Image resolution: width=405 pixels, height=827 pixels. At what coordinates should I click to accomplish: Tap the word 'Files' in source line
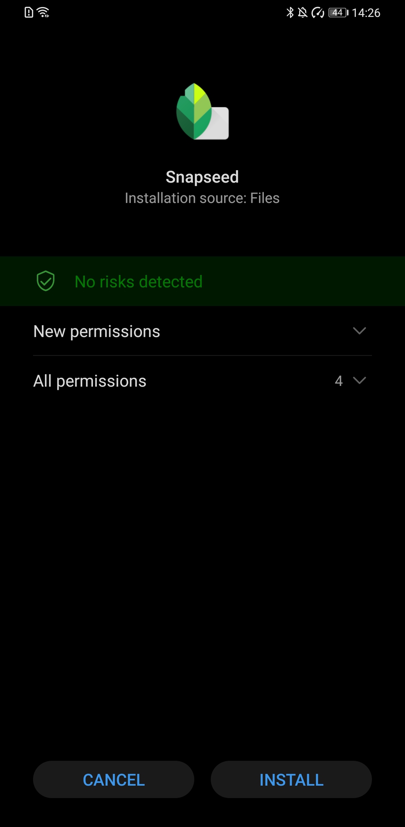[265, 198]
